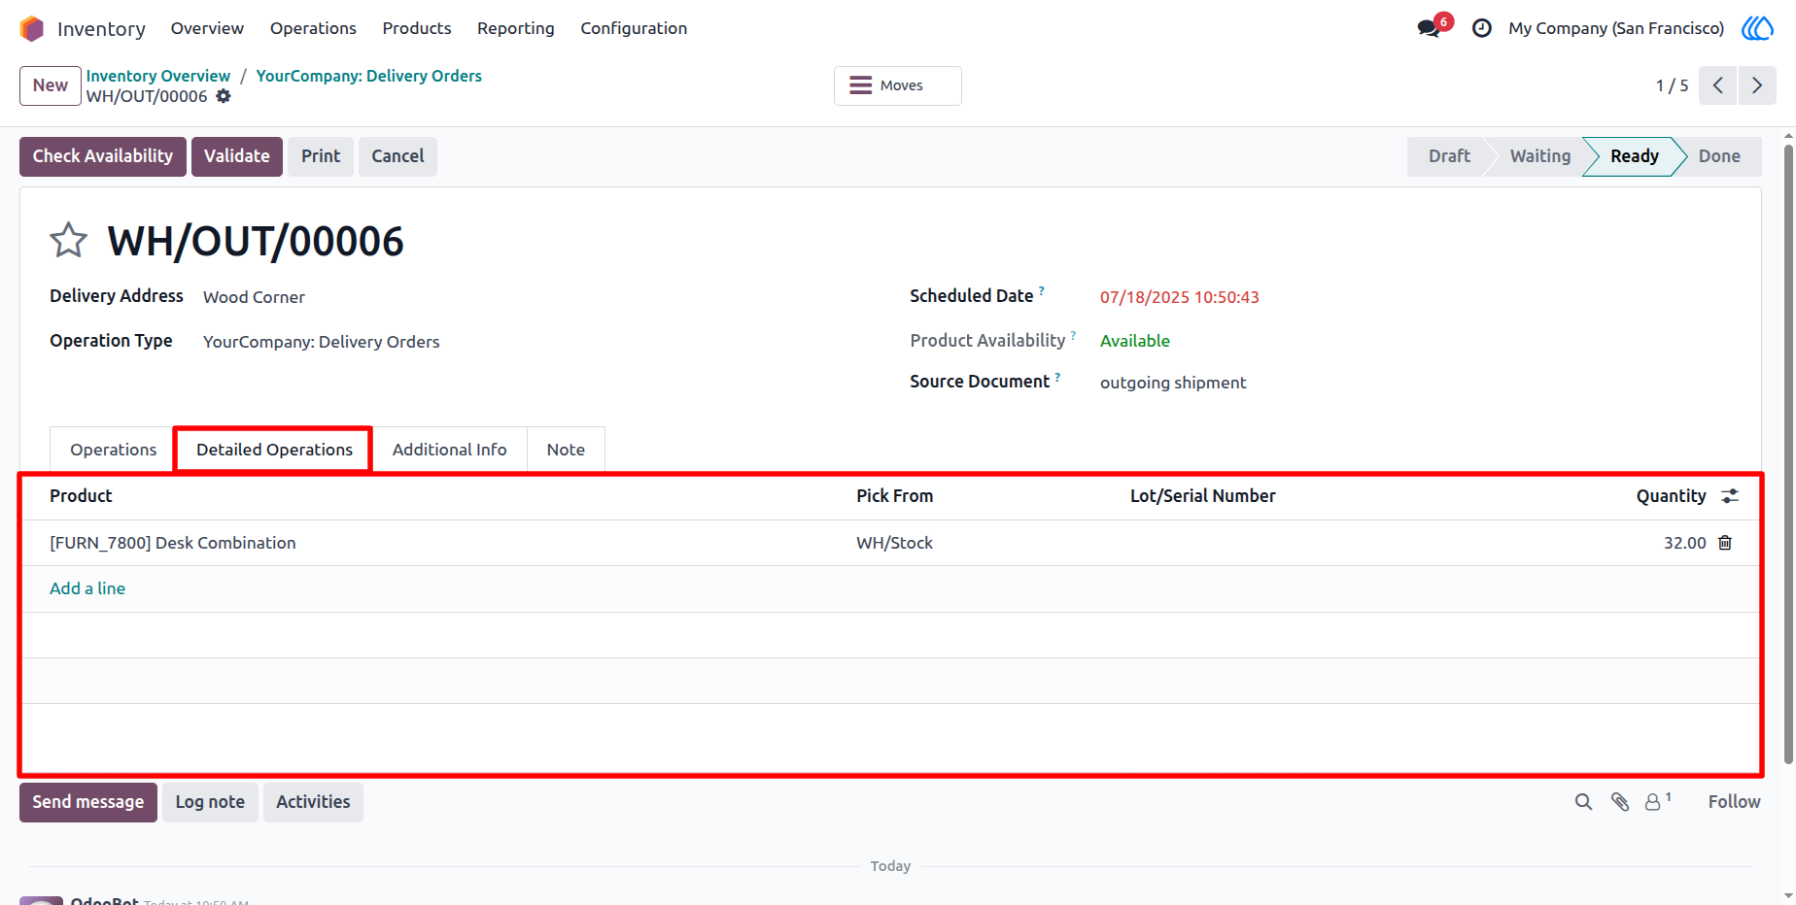Switch to the Operations tab
1796x905 pixels.
[x=113, y=450]
